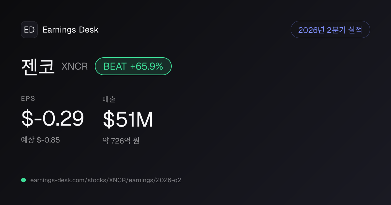Select the 2026년 2분기 실적 badge
391x205 pixels.
(330, 30)
